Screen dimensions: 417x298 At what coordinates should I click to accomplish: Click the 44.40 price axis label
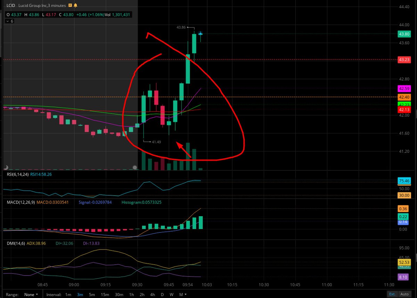tap(404, 7)
